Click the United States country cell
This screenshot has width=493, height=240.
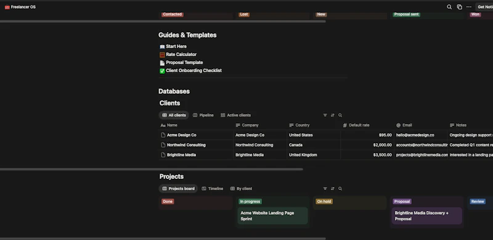tap(314, 135)
